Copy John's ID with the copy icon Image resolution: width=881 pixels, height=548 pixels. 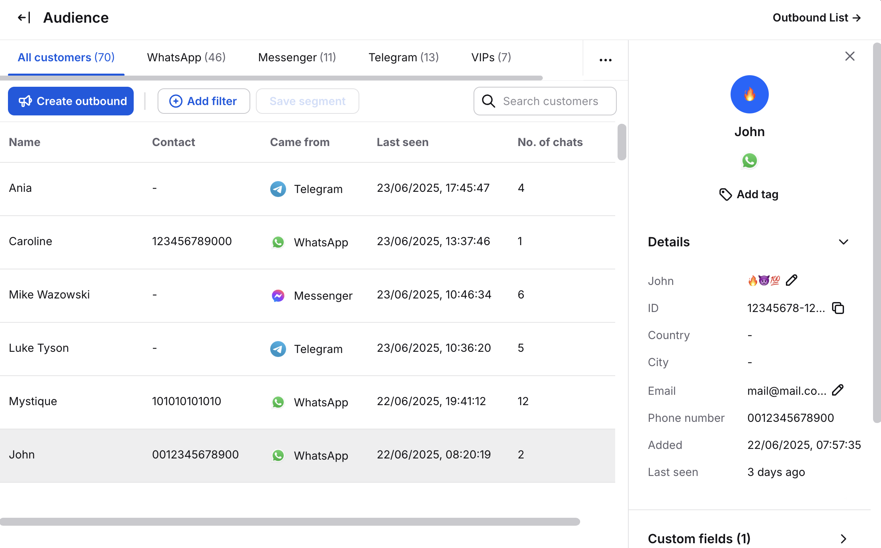click(838, 308)
